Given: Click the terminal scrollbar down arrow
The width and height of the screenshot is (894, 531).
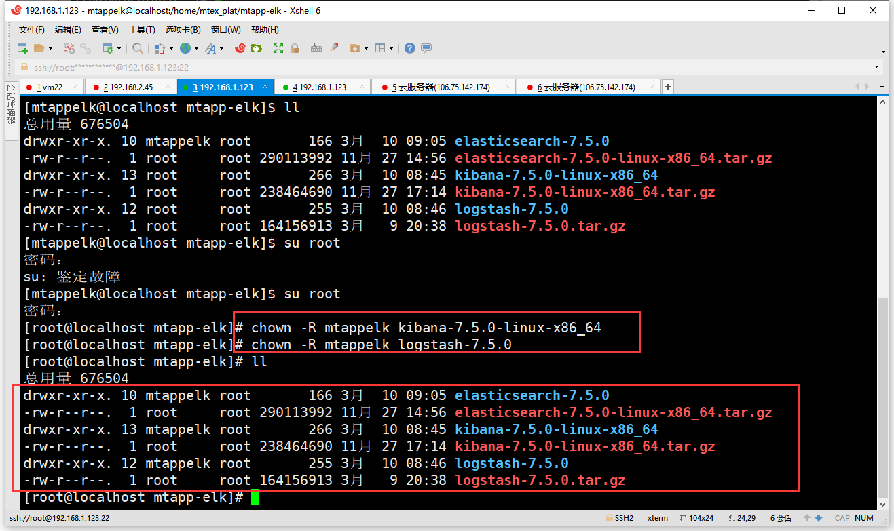Looking at the screenshot, I should point(882,504).
